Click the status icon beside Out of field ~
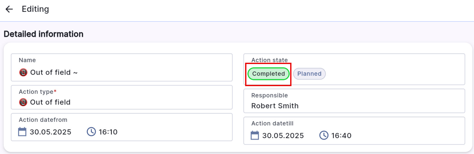 tap(23, 73)
